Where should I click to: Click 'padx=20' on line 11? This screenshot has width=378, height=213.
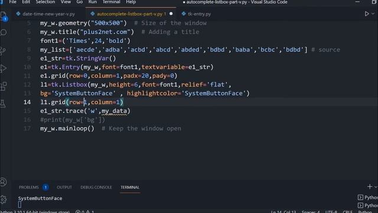tap(136, 76)
